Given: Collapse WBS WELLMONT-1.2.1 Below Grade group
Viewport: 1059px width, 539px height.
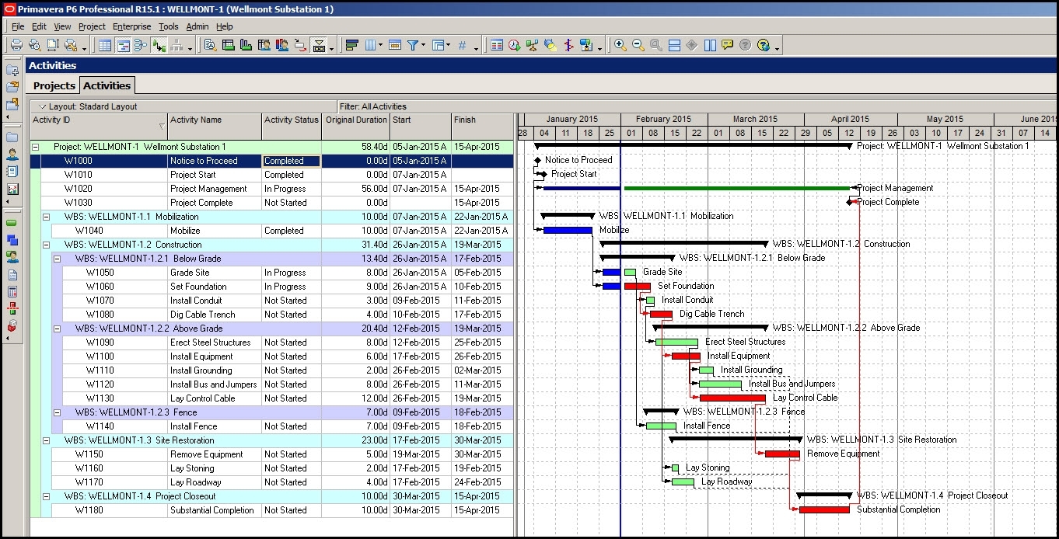Looking at the screenshot, I should [x=57, y=259].
